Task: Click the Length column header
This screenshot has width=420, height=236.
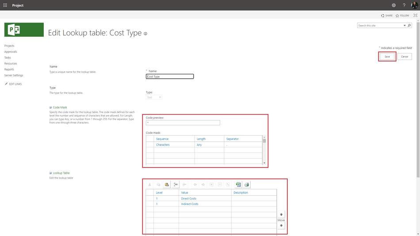Action: click(x=209, y=139)
